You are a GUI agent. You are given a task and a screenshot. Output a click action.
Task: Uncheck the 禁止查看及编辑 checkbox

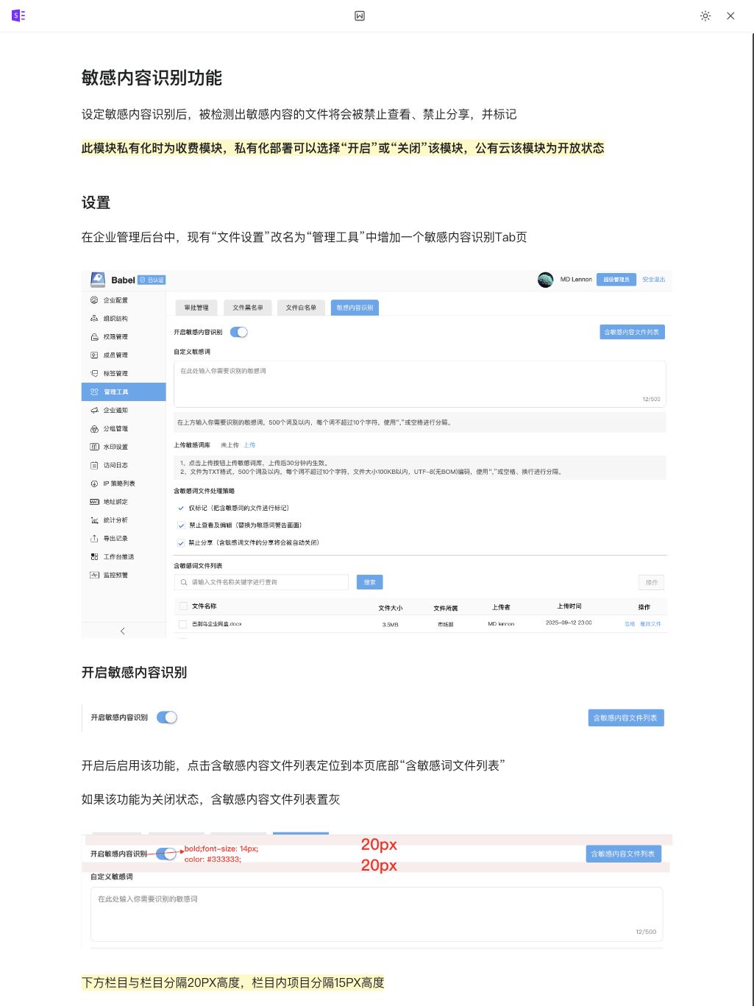pyautogui.click(x=181, y=525)
